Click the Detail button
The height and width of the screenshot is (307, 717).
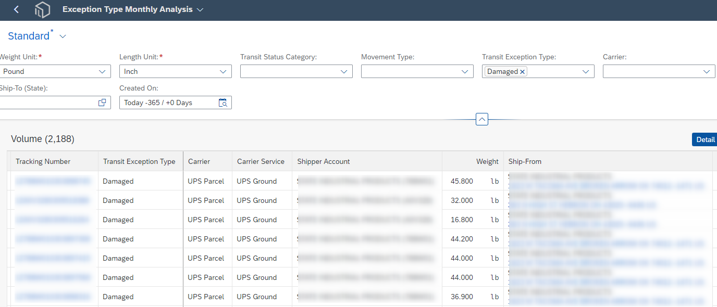point(705,139)
